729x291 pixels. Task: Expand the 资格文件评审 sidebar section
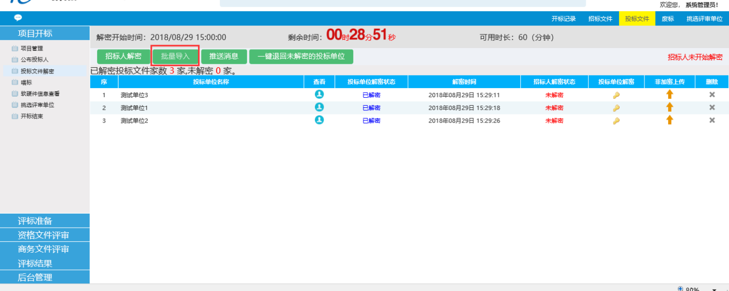pyautogui.click(x=44, y=235)
